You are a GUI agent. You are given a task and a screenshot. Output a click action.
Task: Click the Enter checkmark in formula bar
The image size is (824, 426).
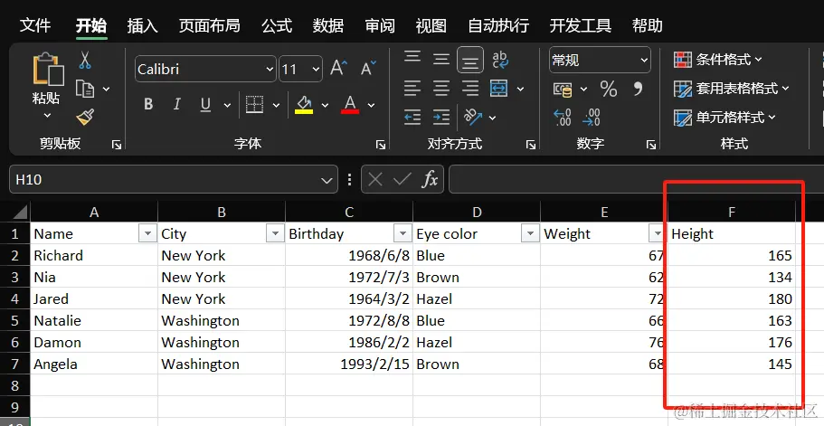pos(402,180)
